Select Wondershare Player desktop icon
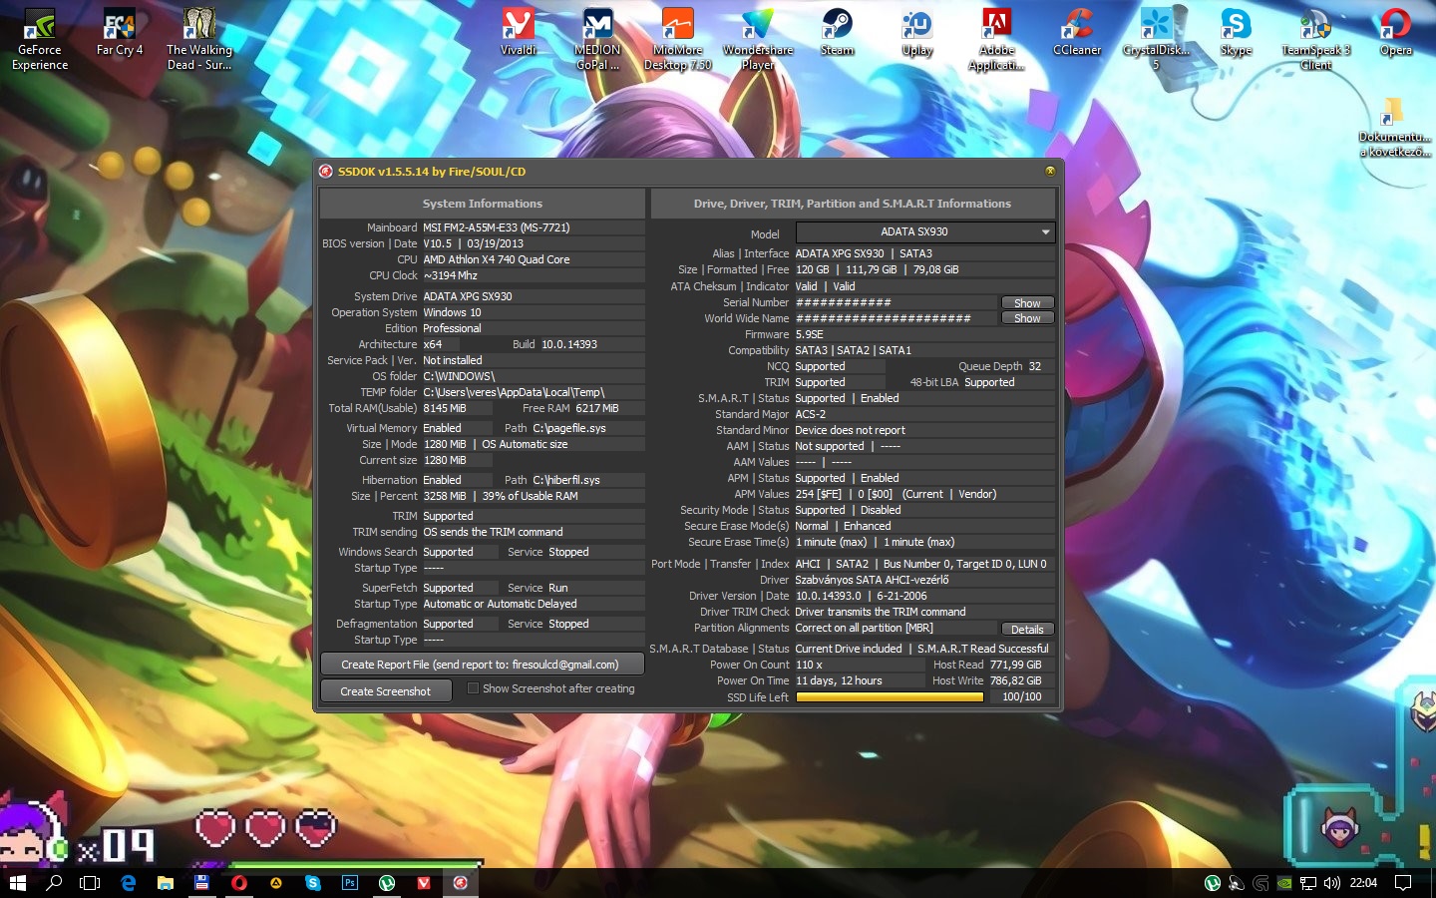1436x898 pixels. coord(758,40)
